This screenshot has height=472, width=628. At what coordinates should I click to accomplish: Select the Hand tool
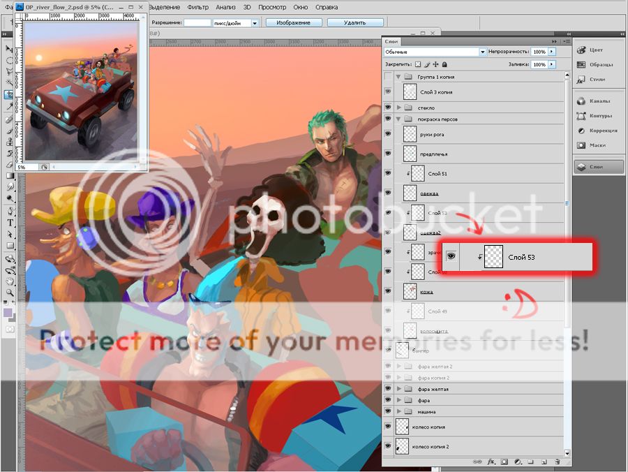point(9,281)
